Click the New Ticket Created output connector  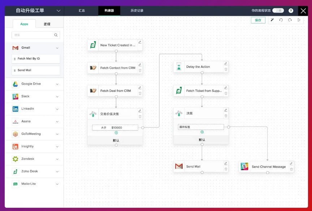pyautogui.click(x=116, y=51)
